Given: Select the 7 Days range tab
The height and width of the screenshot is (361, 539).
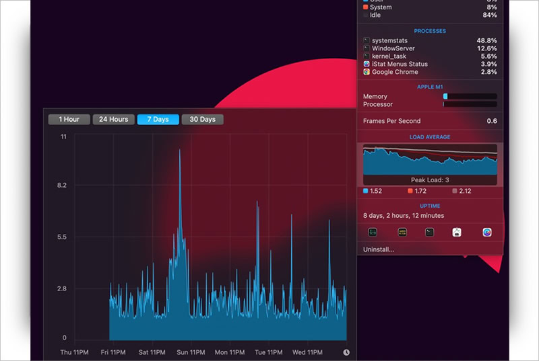Looking at the screenshot, I should click(158, 119).
